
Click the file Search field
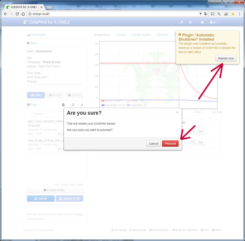point(47,114)
